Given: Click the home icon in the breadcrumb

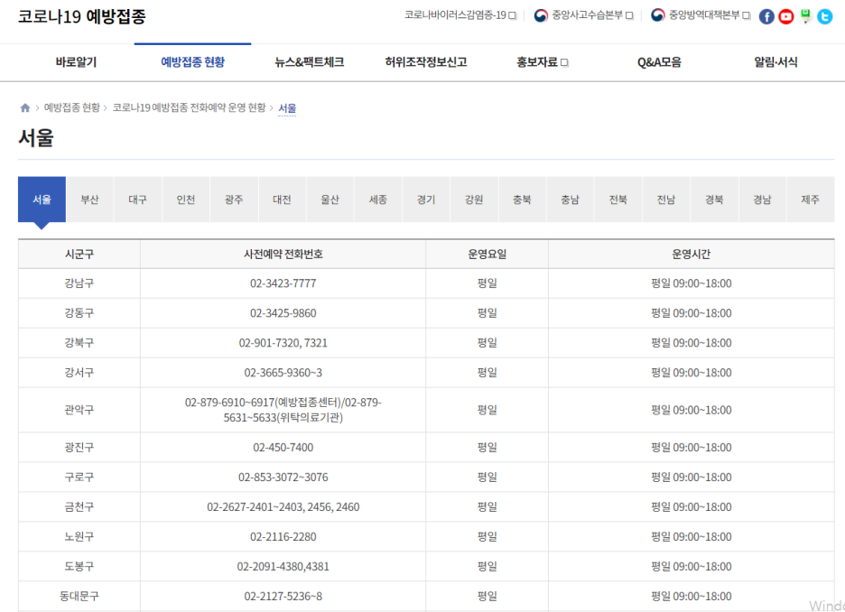Looking at the screenshot, I should pos(24,107).
